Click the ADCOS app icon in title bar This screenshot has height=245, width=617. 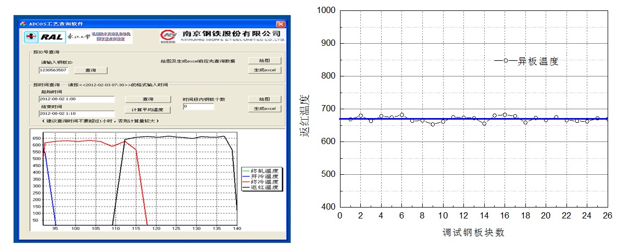22,24
